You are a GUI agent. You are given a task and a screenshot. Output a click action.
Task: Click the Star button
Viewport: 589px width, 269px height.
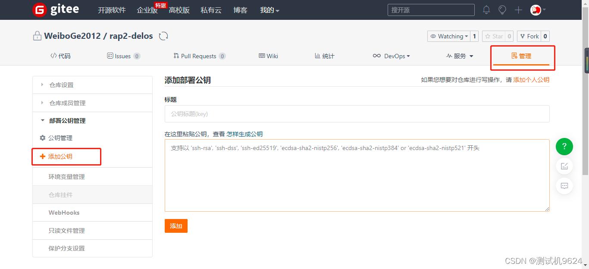pos(493,36)
